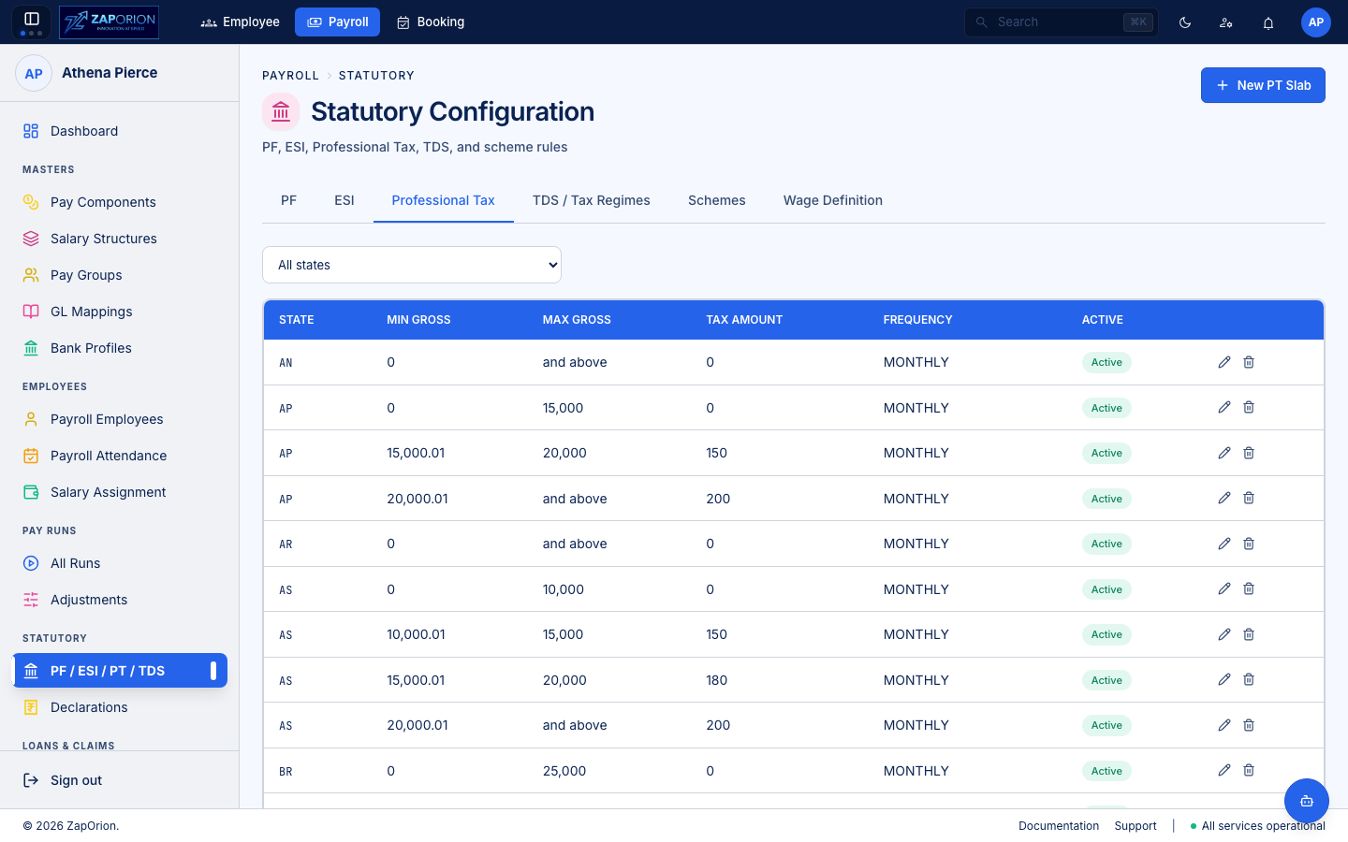Image resolution: width=1348 pixels, height=842 pixels.
Task: Open Declarations
Action: point(119,707)
